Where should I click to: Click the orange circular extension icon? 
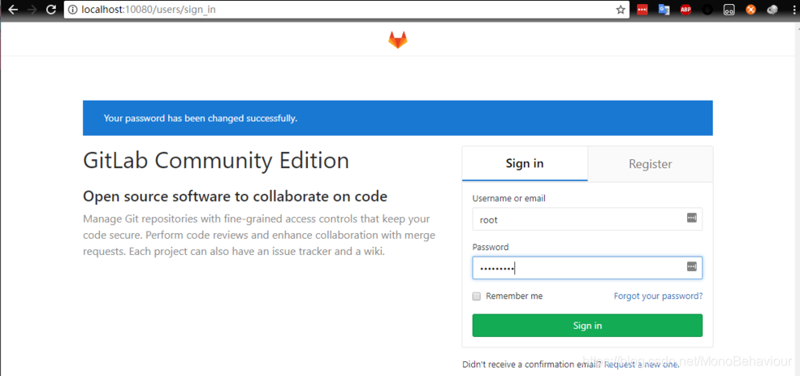click(x=750, y=9)
